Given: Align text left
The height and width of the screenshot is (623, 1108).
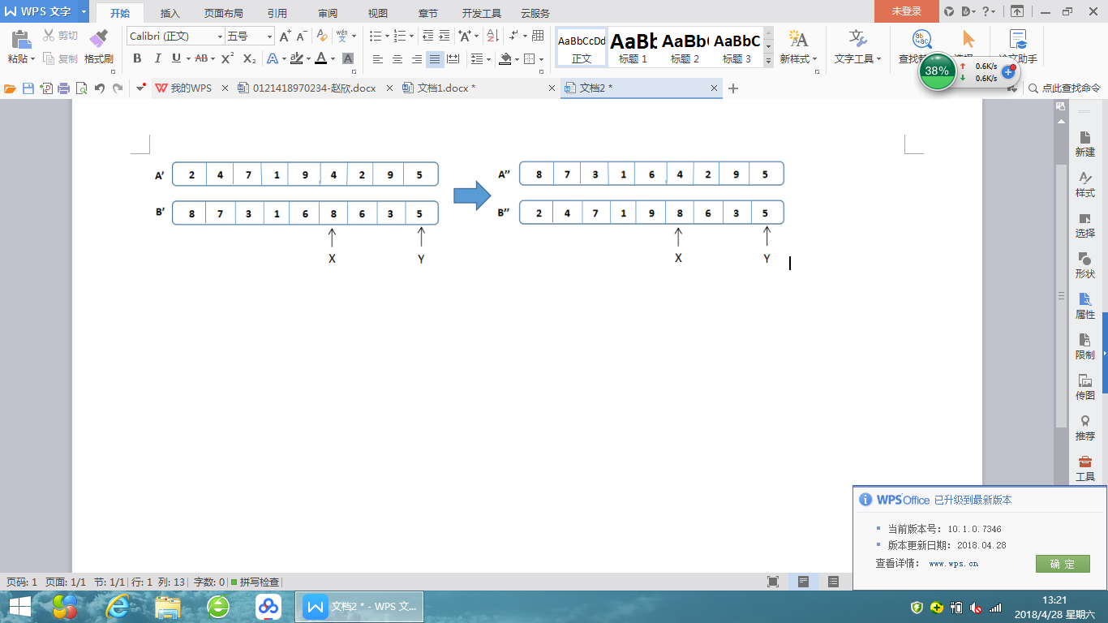Looking at the screenshot, I should [x=377, y=58].
